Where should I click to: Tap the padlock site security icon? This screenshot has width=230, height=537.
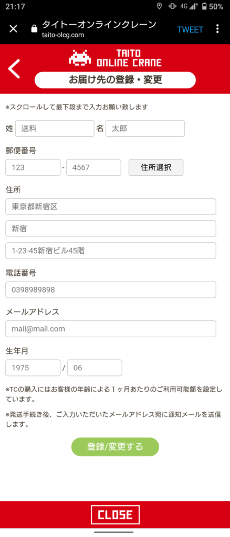[34, 29]
